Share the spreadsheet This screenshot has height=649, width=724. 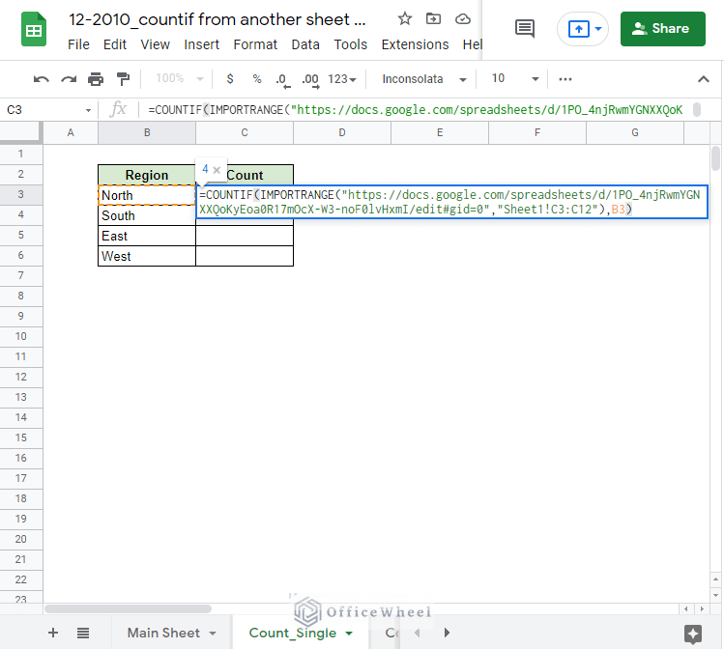(662, 29)
